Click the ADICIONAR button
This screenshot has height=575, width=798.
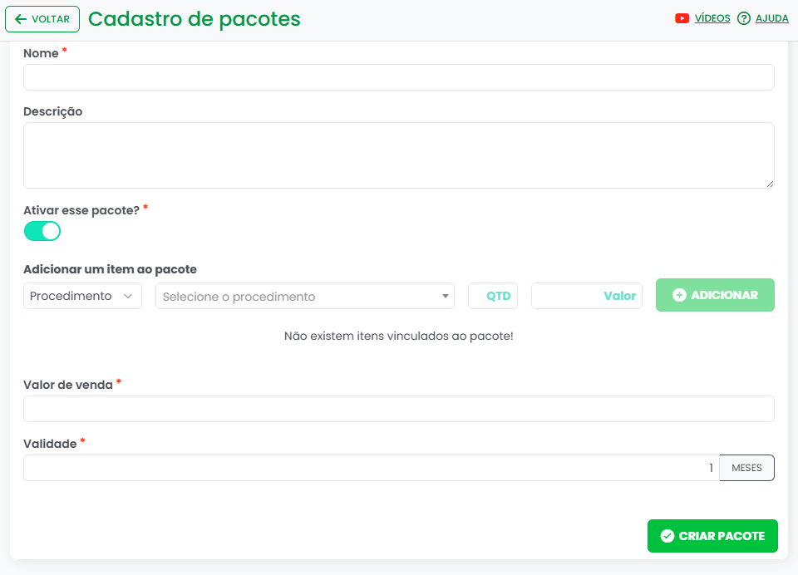[x=715, y=295]
